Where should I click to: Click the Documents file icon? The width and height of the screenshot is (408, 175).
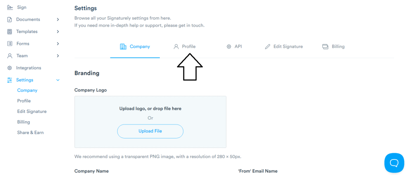tap(10, 19)
